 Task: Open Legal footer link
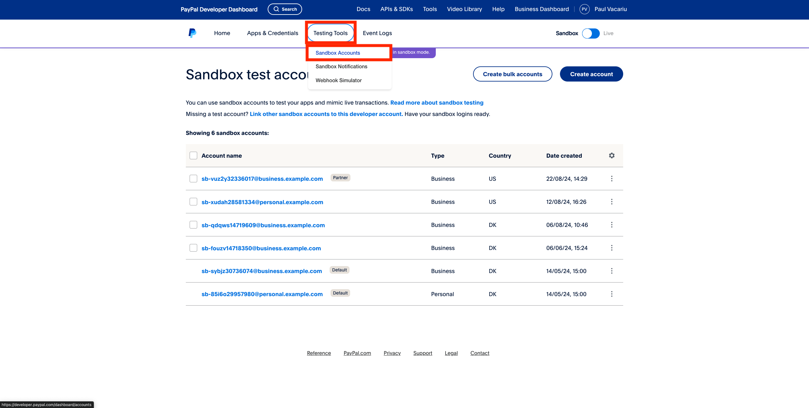[x=451, y=353]
